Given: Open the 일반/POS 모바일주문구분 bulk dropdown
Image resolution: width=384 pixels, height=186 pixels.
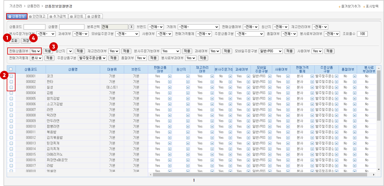Looking at the screenshot, I should click(x=270, y=51).
